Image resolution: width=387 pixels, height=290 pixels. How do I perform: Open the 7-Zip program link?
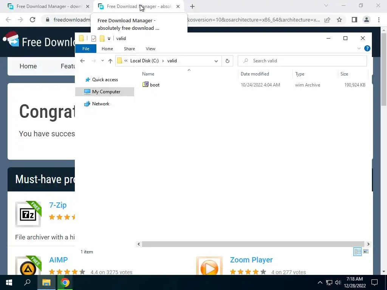(58, 205)
